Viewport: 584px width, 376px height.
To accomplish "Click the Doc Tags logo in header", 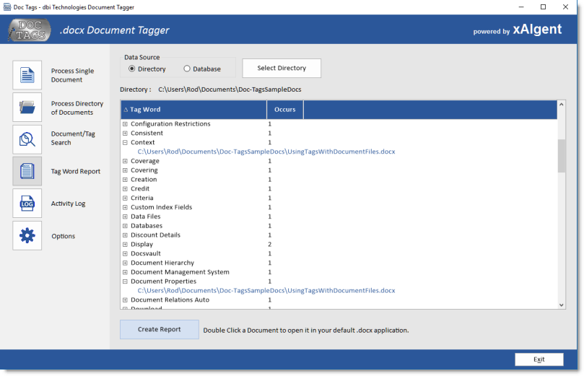I will (x=30, y=30).
